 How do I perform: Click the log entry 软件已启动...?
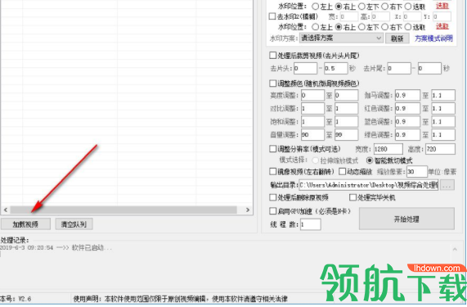92,248
